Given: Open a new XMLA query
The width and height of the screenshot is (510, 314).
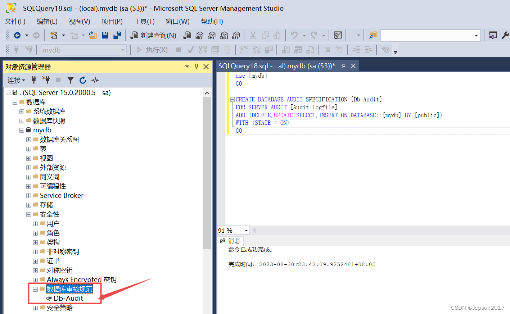Looking at the screenshot, I should (x=224, y=35).
